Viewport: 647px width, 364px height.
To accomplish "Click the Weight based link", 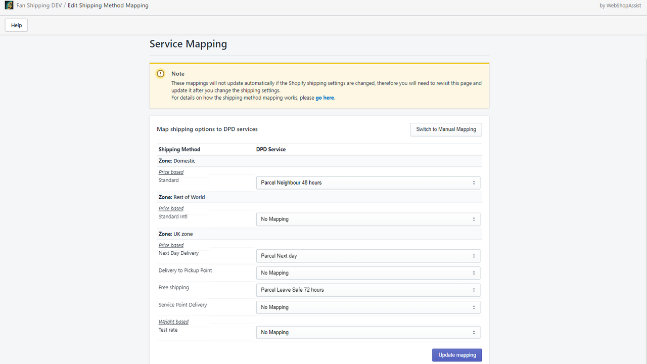I will (173, 322).
